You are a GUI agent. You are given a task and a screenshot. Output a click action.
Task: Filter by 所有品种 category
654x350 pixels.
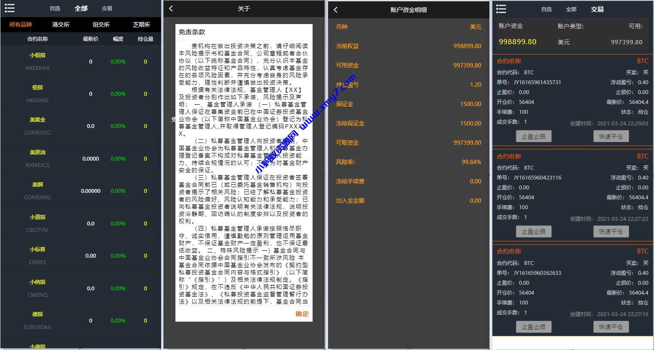pyautogui.click(x=21, y=24)
